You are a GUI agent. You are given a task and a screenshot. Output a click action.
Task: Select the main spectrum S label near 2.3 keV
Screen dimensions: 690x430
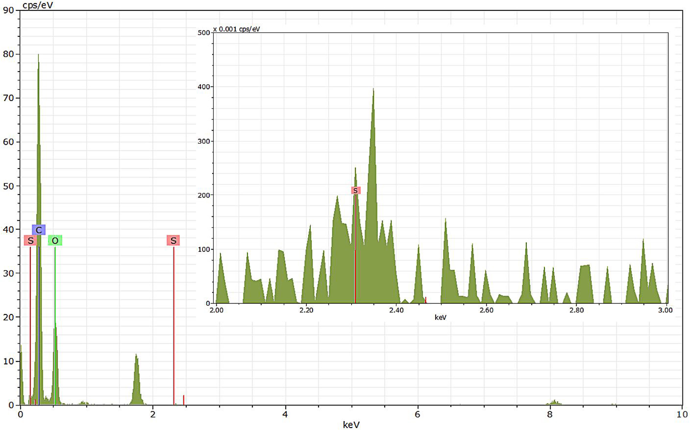click(173, 240)
